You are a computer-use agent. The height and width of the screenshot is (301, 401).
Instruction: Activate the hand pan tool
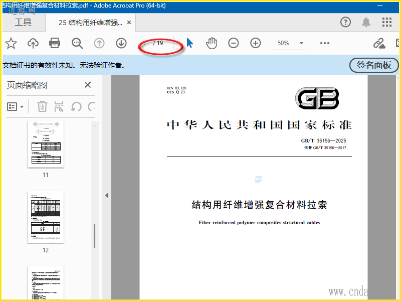pos(212,43)
